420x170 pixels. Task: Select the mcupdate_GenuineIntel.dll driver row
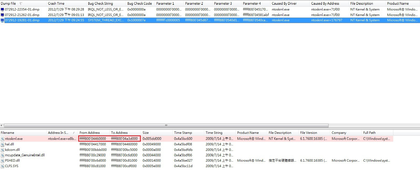tap(196, 155)
